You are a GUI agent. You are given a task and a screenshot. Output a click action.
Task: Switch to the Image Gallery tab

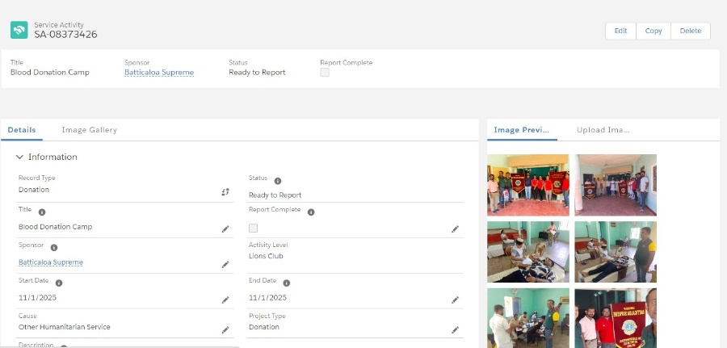pyautogui.click(x=89, y=130)
